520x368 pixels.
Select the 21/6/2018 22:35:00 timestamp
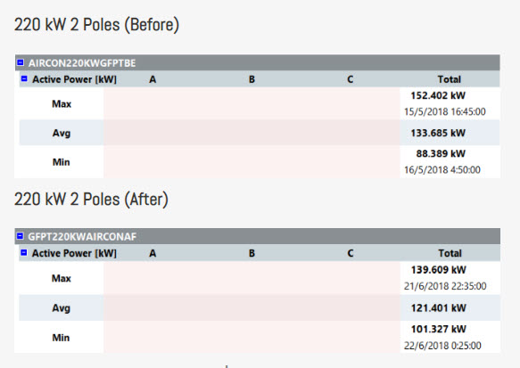pyautogui.click(x=445, y=286)
